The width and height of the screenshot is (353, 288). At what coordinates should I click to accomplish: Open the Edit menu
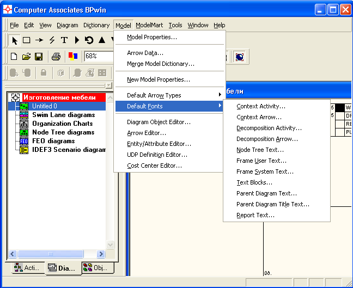(x=29, y=25)
